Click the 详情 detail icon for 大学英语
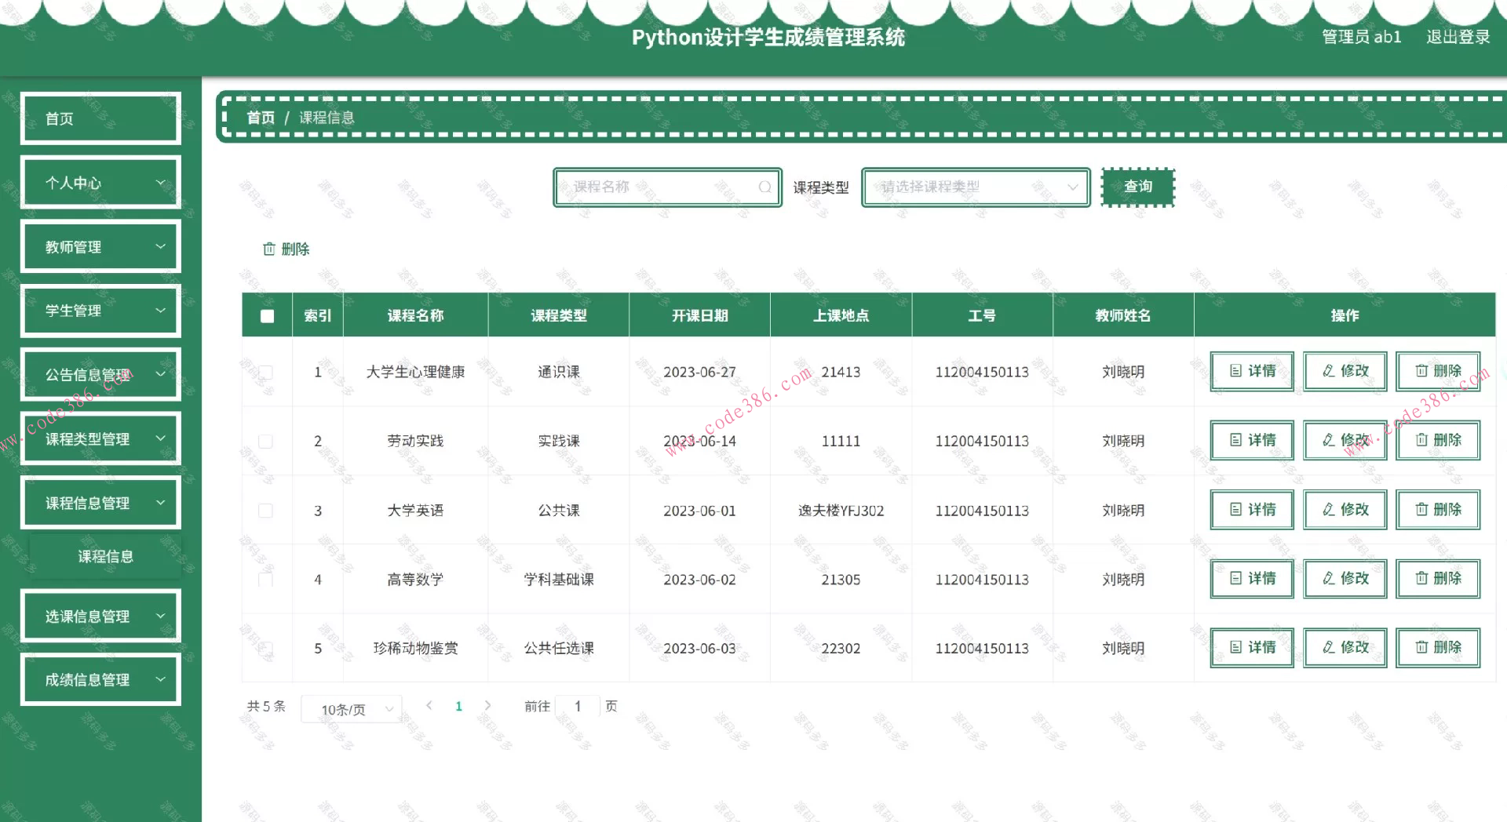This screenshot has width=1507, height=822. pyautogui.click(x=1236, y=510)
